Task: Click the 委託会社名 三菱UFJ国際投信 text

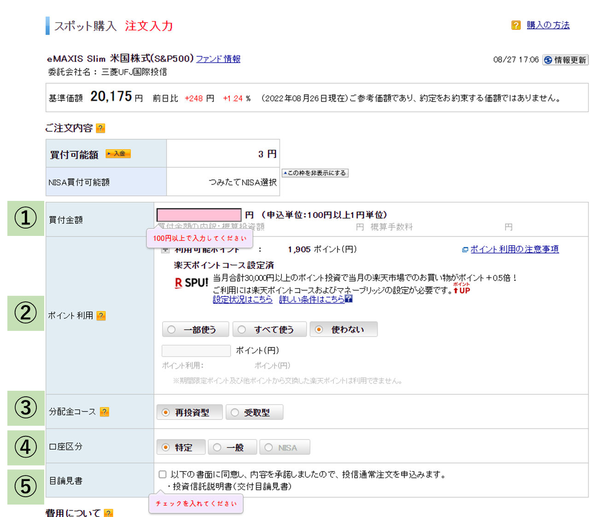Action: (107, 72)
